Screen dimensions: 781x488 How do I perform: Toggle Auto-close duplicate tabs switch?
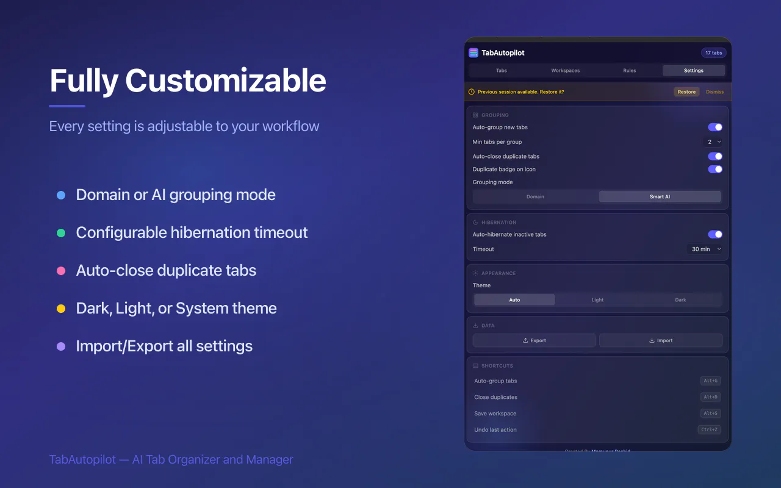(x=715, y=156)
